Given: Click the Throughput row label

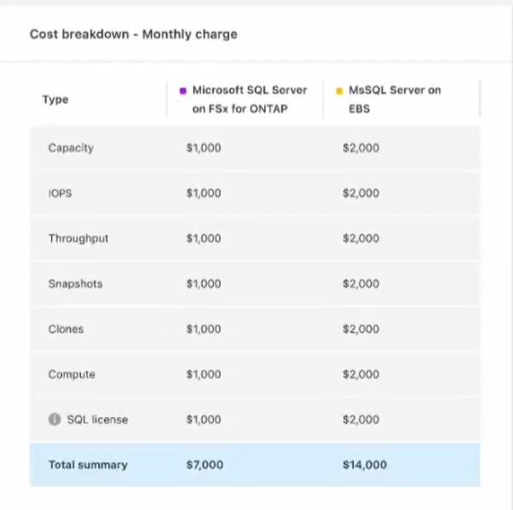Looking at the screenshot, I should (78, 239).
